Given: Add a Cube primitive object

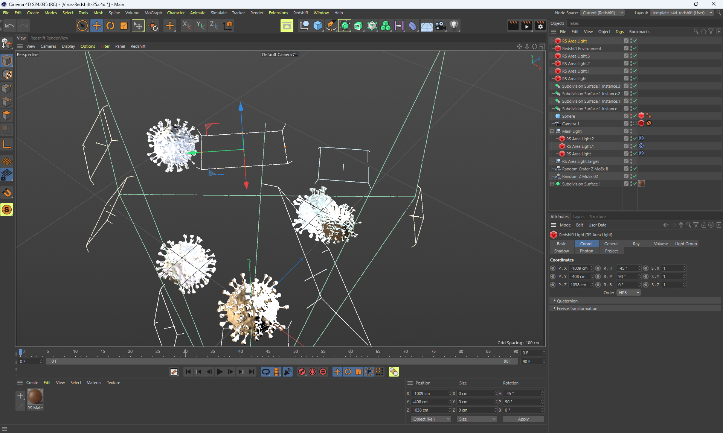Looking at the screenshot, I should 318,26.
